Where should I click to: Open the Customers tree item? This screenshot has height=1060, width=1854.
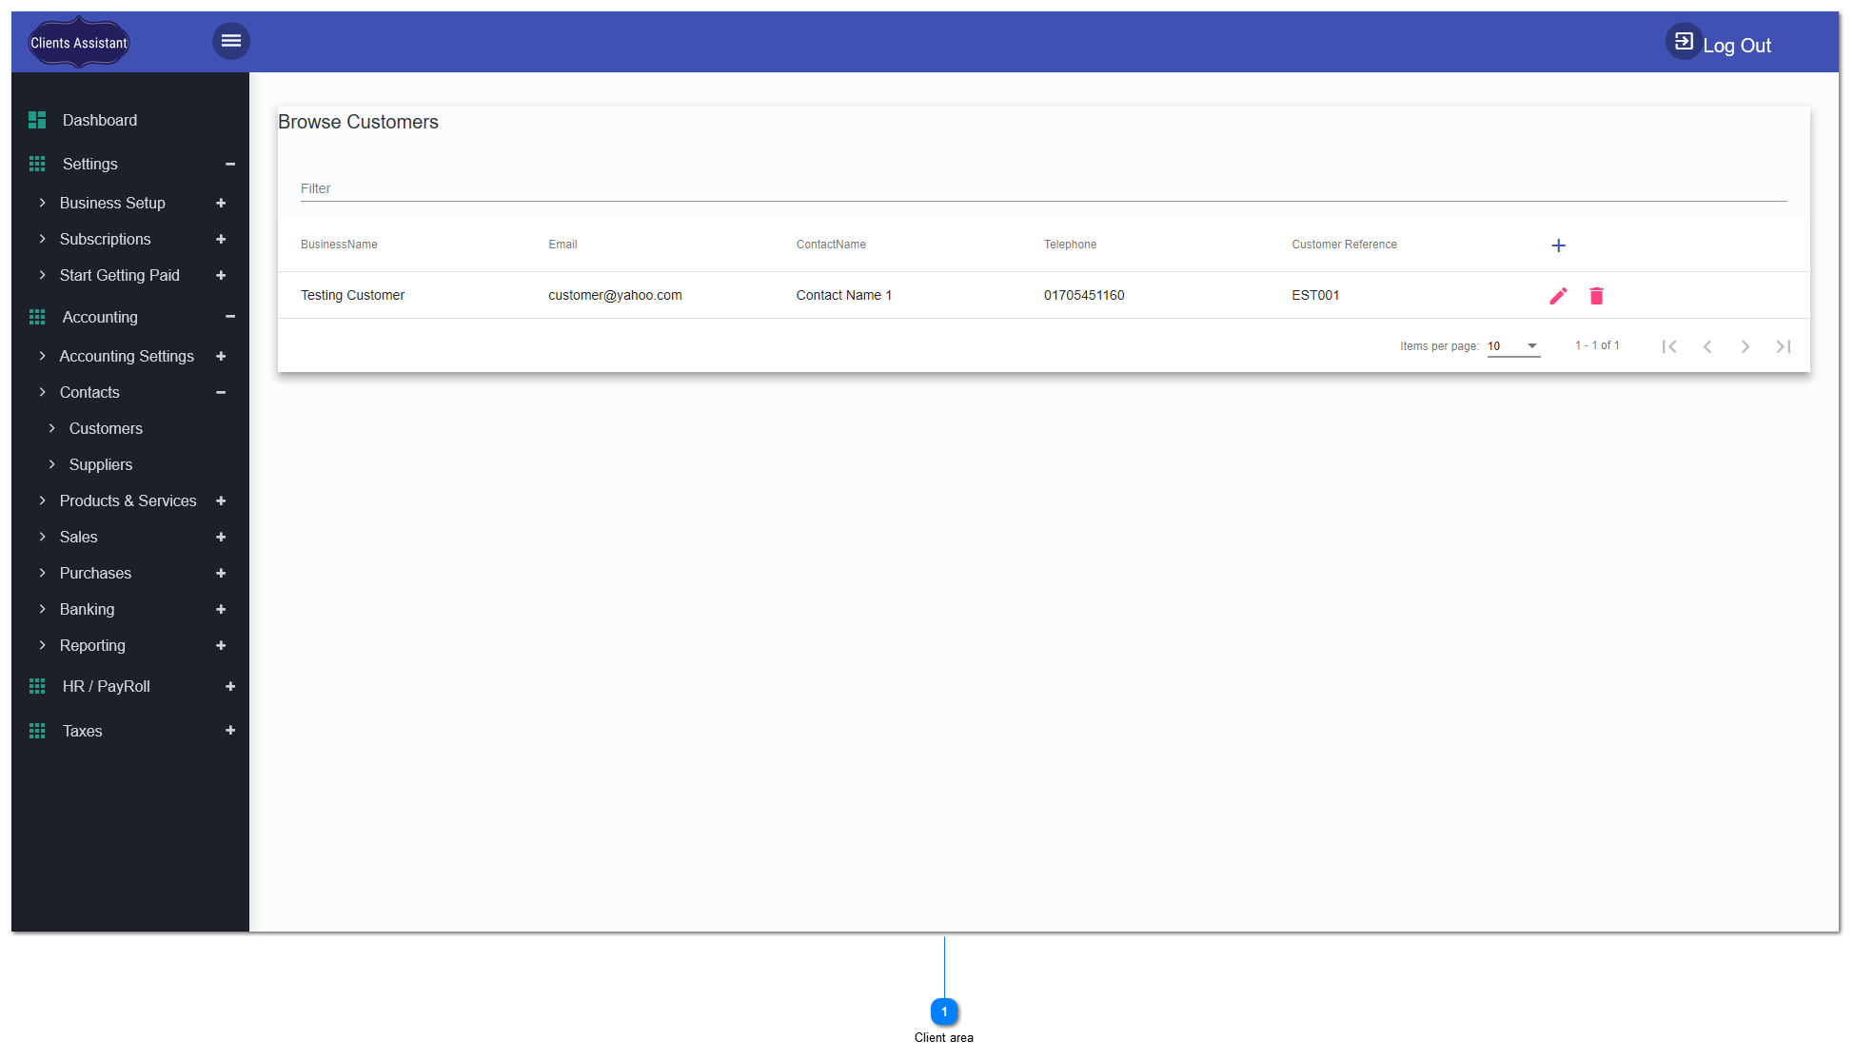point(105,429)
